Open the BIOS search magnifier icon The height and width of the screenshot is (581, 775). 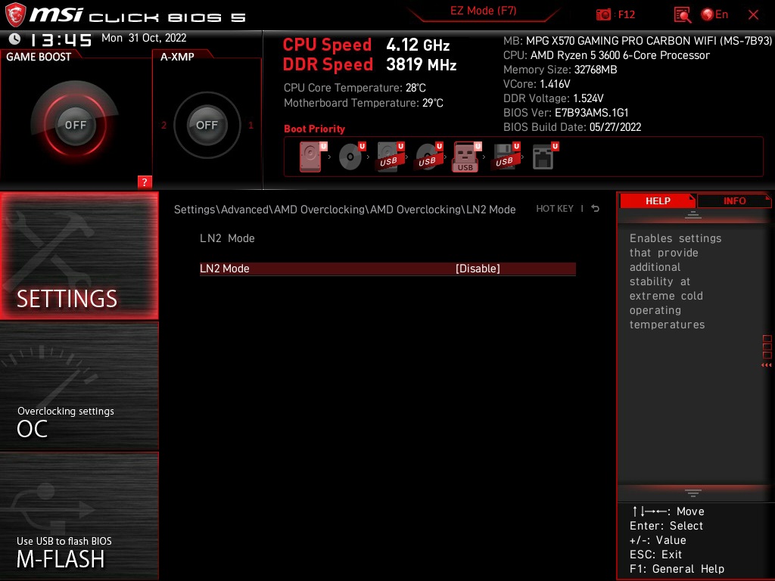(x=682, y=15)
